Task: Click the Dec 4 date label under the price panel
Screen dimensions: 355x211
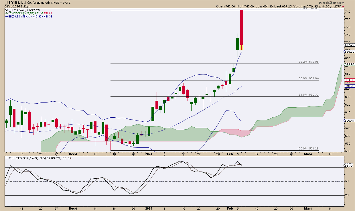Action: (73, 154)
